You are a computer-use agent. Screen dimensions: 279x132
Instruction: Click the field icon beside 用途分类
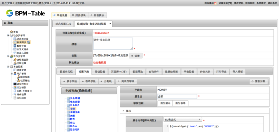pos(68,112)
